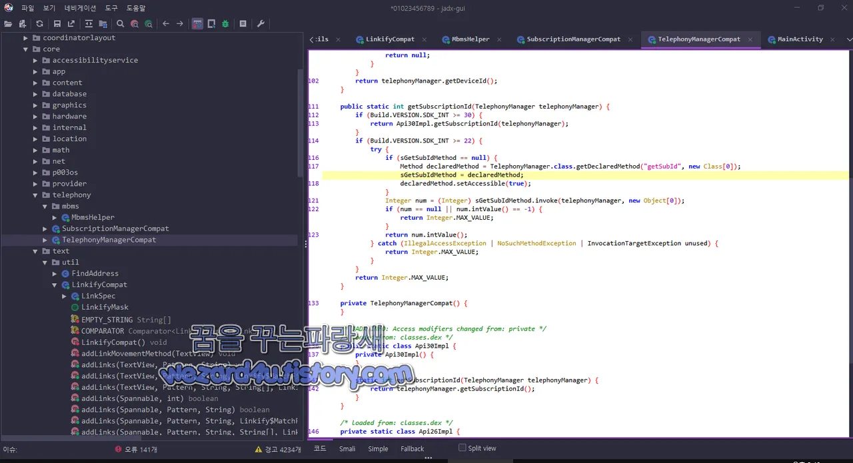Open preferences with the wrench icon
This screenshot has height=463, width=853.
coord(261,23)
